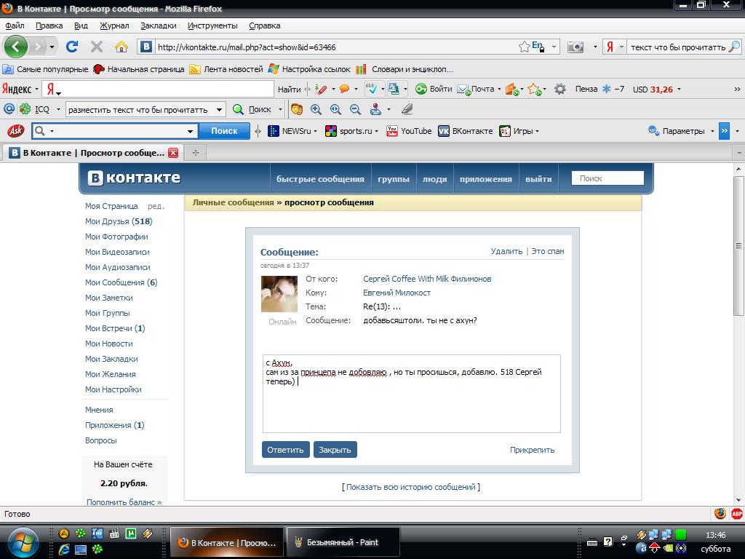
Task: Click the camera screenshot toolbar icon
Action: click(x=575, y=47)
